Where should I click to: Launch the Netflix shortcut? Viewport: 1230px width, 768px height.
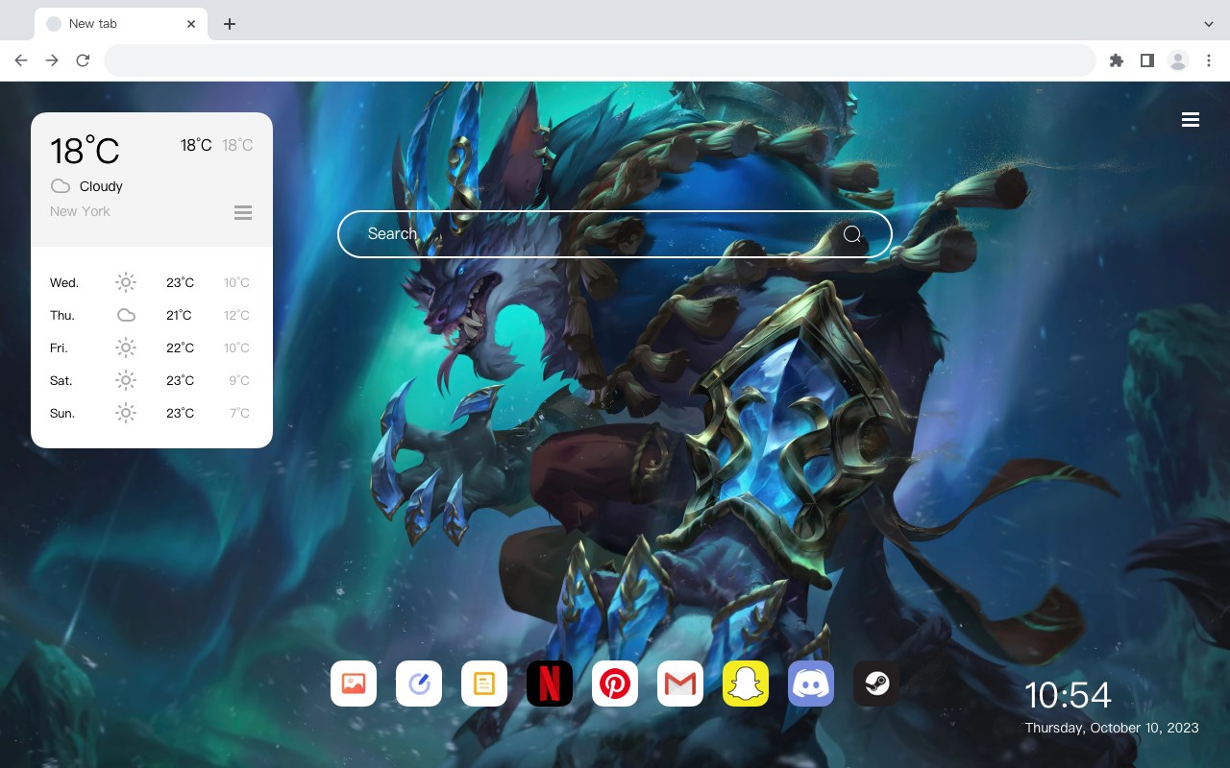(x=550, y=684)
